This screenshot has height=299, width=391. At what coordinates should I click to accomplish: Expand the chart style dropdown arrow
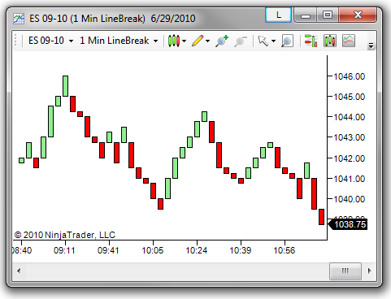click(x=185, y=41)
